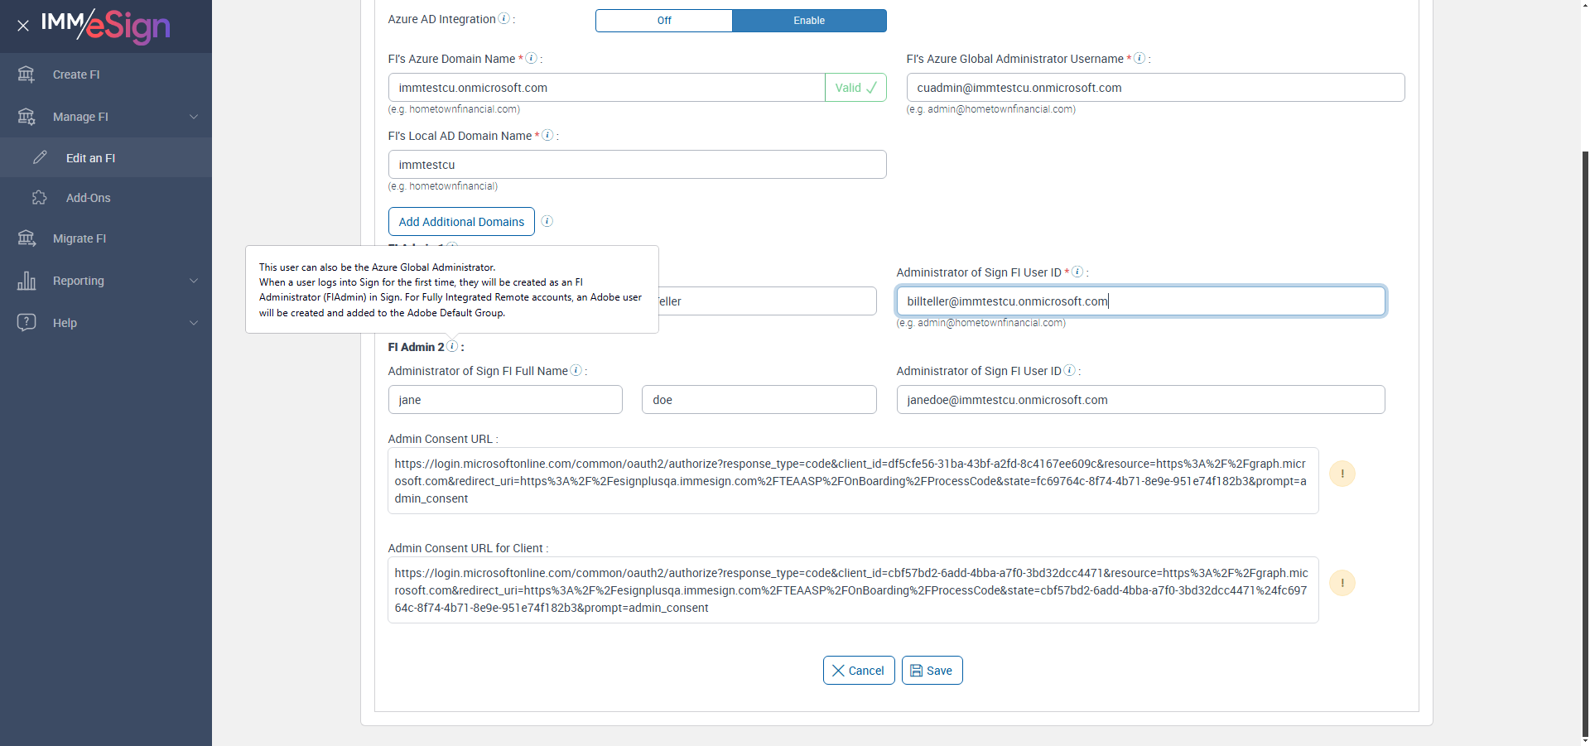This screenshot has width=1590, height=746.
Task: Click the info icon next to FI's Azure Domain Name
Action: coord(532,58)
